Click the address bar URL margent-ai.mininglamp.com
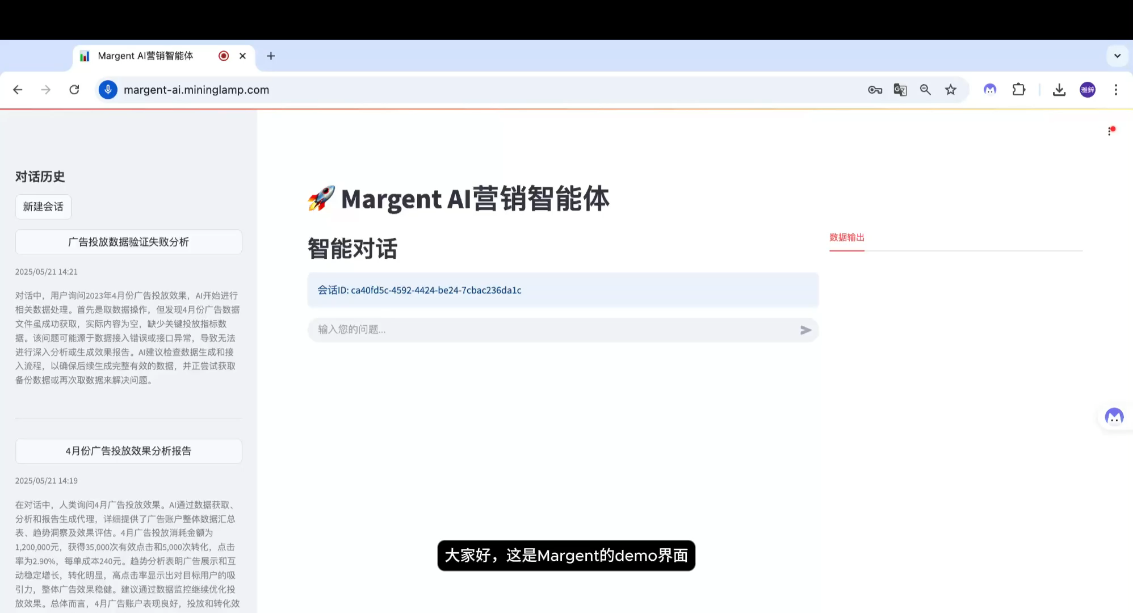This screenshot has width=1133, height=613. pyautogui.click(x=196, y=90)
